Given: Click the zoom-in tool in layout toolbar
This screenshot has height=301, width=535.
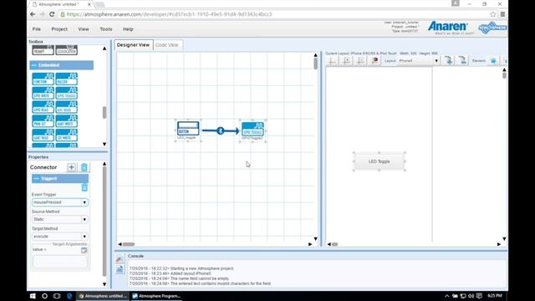Looking at the screenshot, I should point(347,61).
